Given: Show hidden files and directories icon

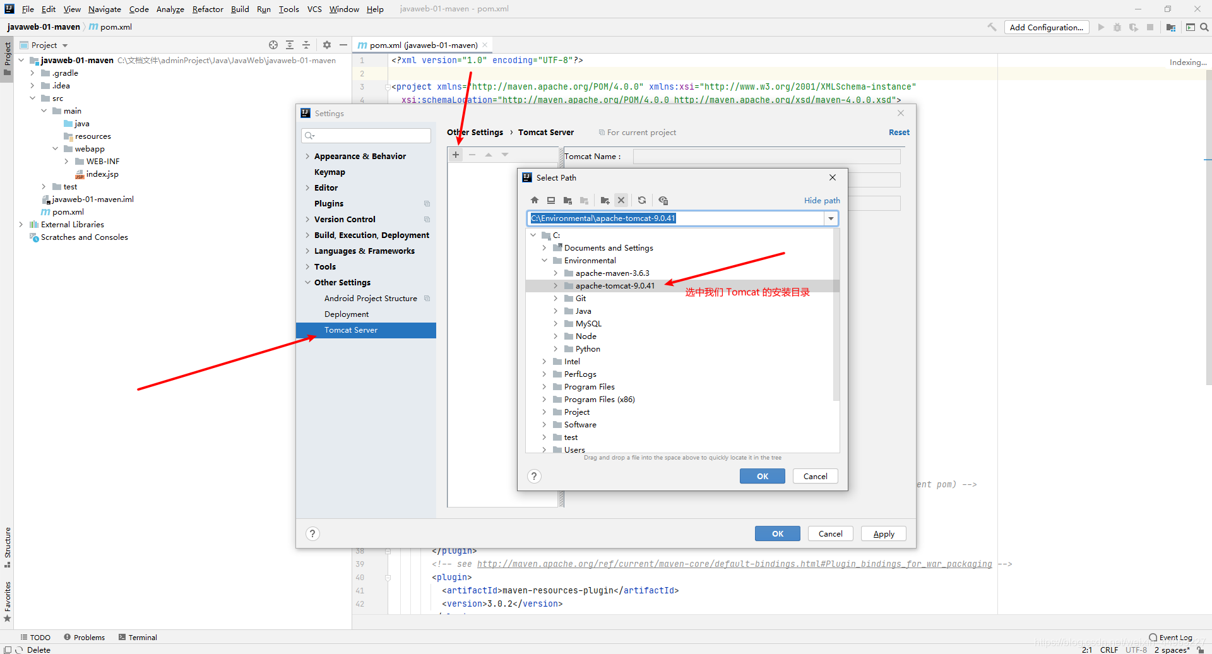Looking at the screenshot, I should tap(663, 200).
